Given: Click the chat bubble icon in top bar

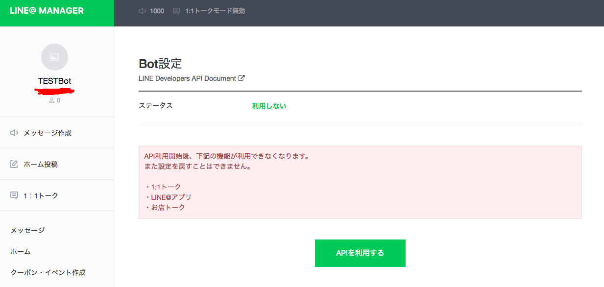Looking at the screenshot, I should coord(176,11).
